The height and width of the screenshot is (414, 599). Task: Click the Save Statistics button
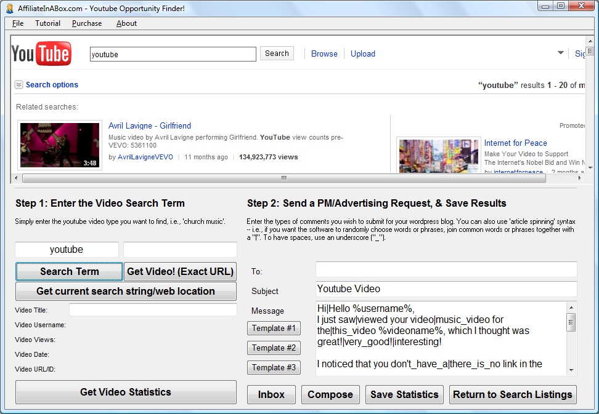point(404,394)
